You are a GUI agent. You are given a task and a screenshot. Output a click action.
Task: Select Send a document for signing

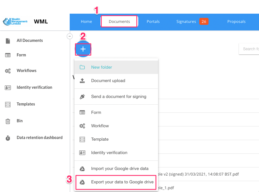[x=118, y=97]
